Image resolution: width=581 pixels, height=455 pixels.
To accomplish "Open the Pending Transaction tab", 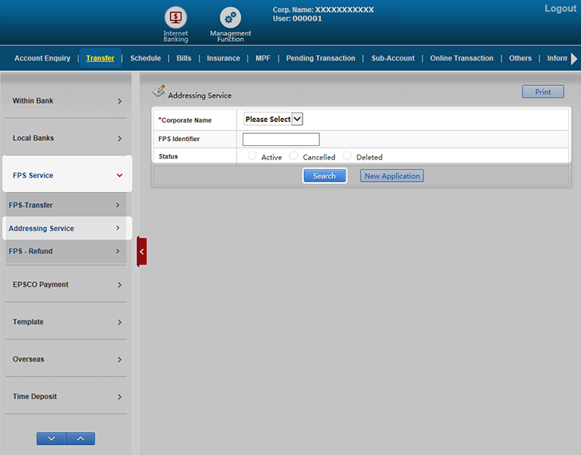I will pos(321,58).
